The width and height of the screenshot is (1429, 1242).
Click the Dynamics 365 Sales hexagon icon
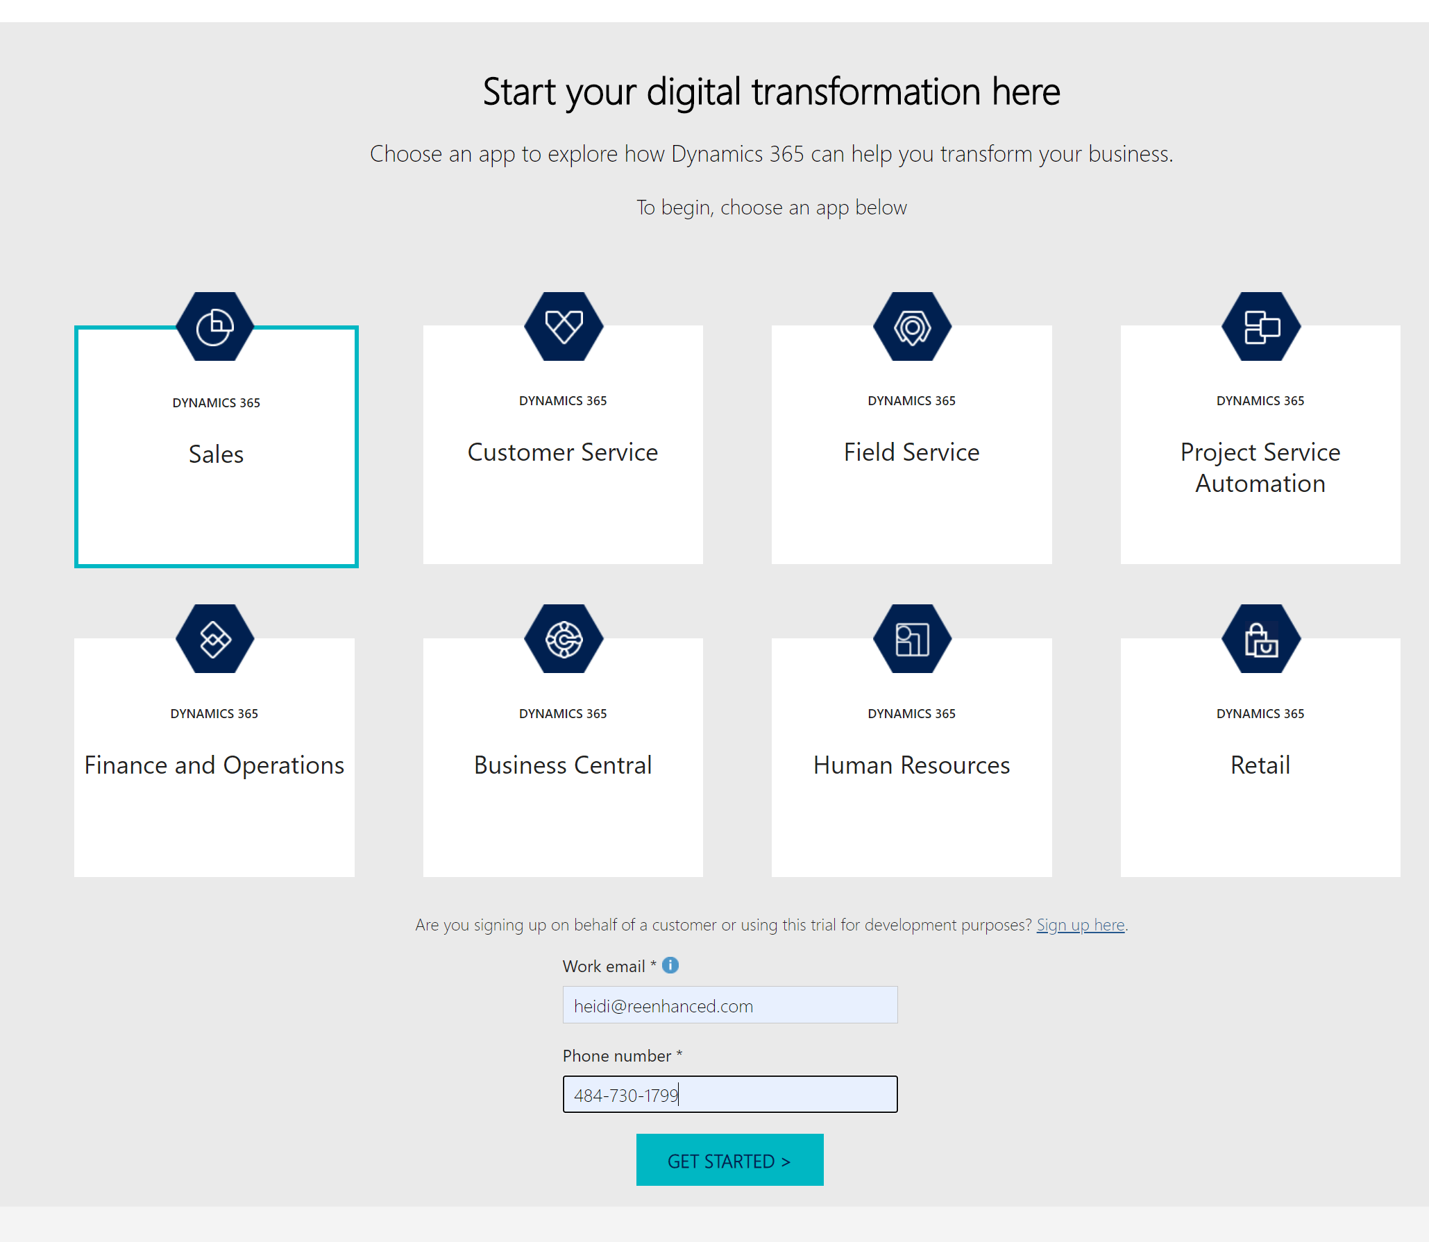(214, 326)
